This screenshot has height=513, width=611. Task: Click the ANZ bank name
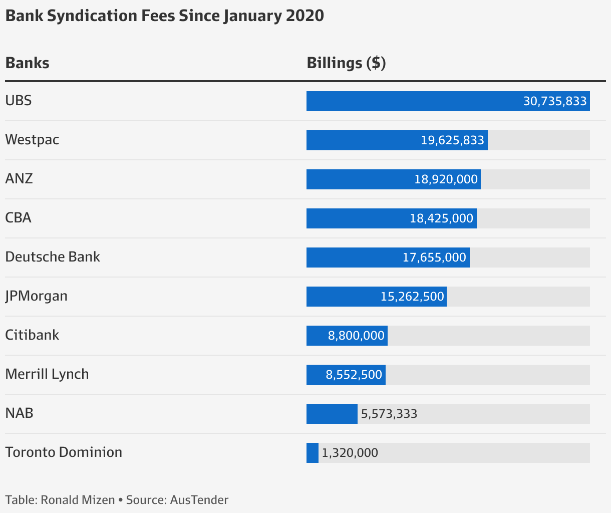19,178
